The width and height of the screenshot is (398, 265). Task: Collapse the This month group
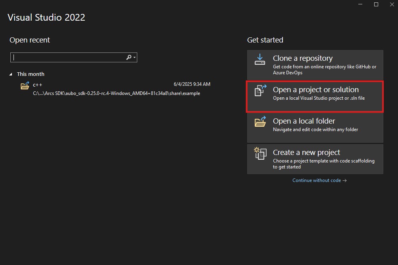point(11,74)
